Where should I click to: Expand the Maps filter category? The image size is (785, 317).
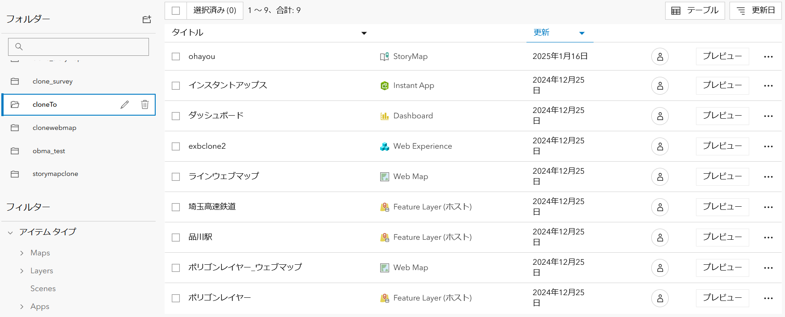(22, 253)
